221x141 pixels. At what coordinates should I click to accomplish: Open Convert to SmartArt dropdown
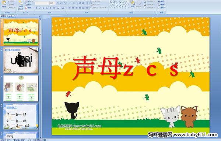click(99, 8)
